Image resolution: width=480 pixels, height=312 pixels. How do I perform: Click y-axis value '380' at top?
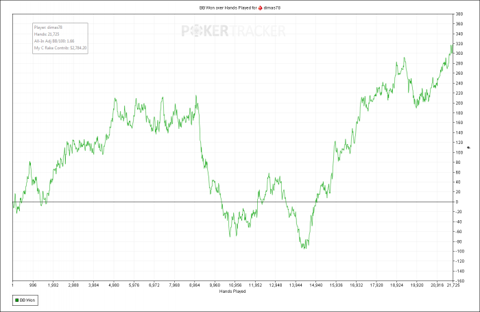(x=459, y=14)
